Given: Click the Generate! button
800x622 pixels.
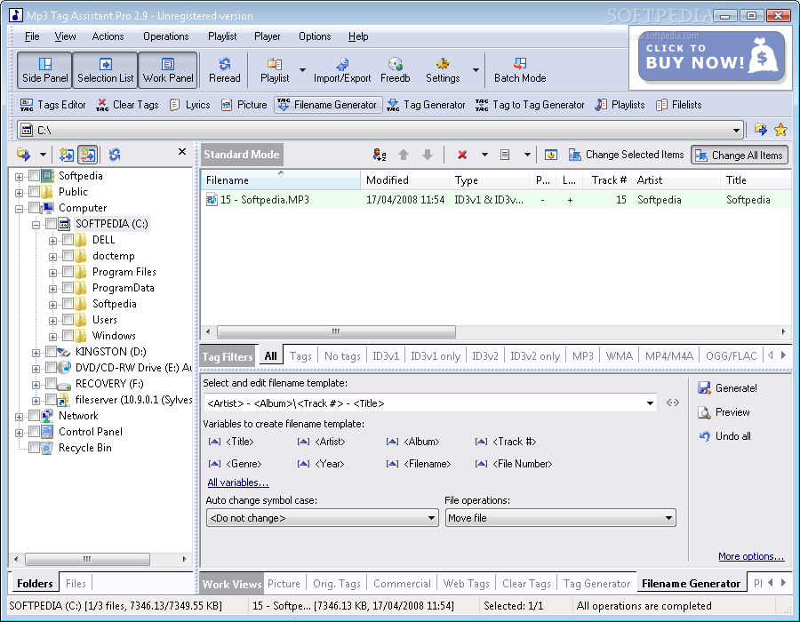Looking at the screenshot, I should tap(728, 388).
